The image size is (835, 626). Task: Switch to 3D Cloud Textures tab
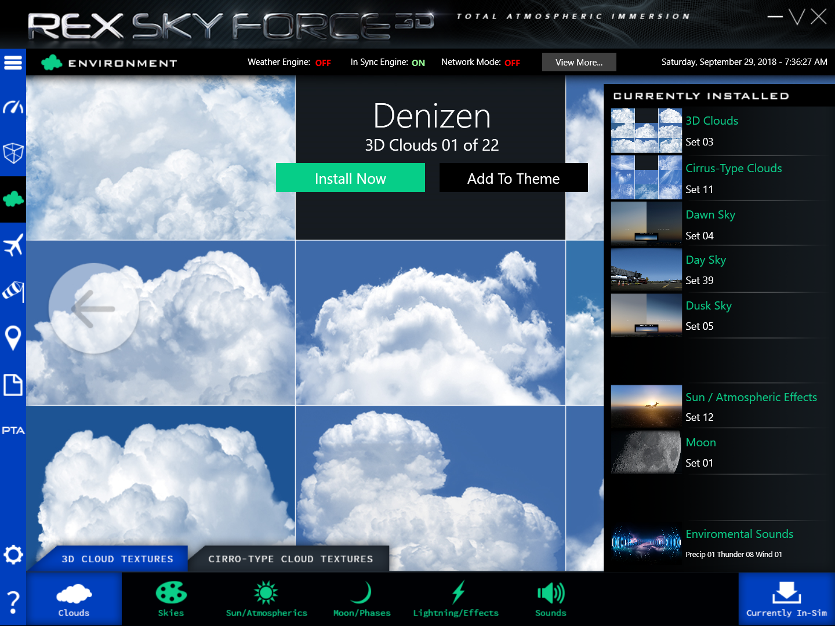(x=117, y=559)
